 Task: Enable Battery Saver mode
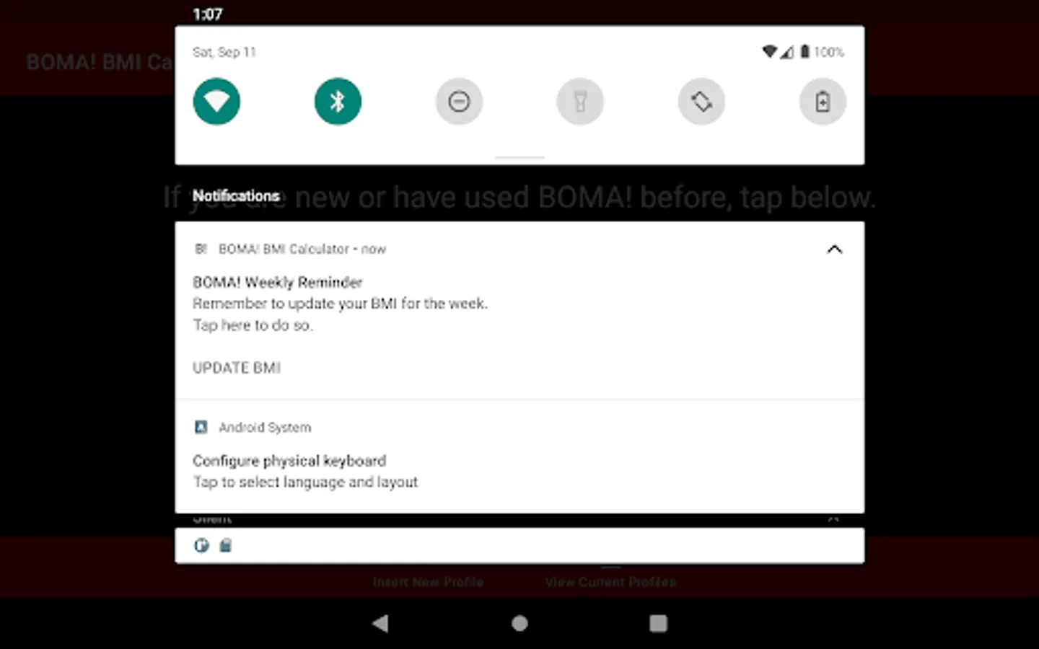tap(823, 101)
